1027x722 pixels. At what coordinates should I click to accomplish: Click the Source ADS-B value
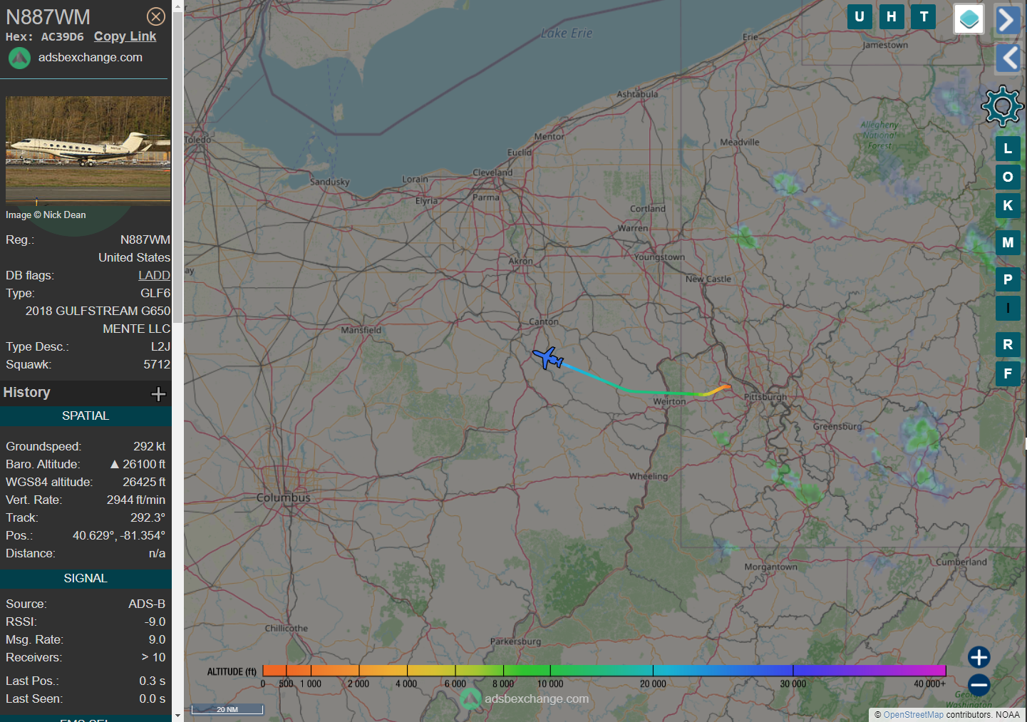(x=147, y=604)
